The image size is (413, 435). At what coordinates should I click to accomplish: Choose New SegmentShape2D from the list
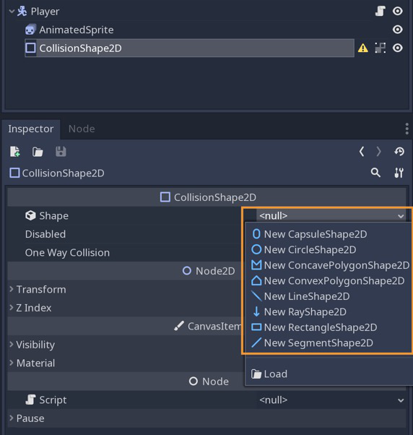(329, 343)
